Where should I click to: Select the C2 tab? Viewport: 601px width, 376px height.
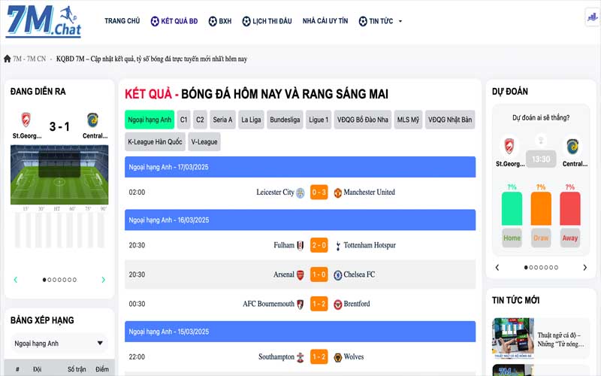click(x=200, y=120)
